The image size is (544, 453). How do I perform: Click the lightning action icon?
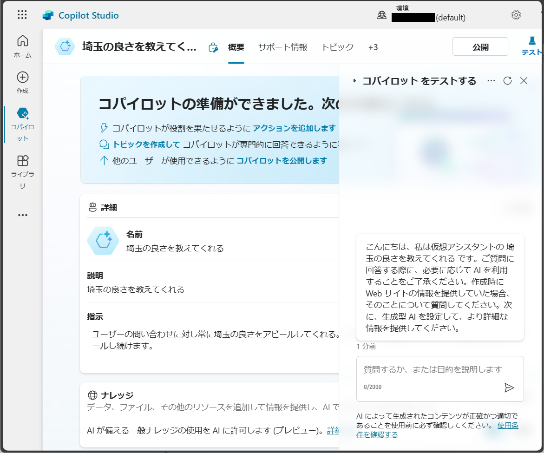tap(104, 128)
